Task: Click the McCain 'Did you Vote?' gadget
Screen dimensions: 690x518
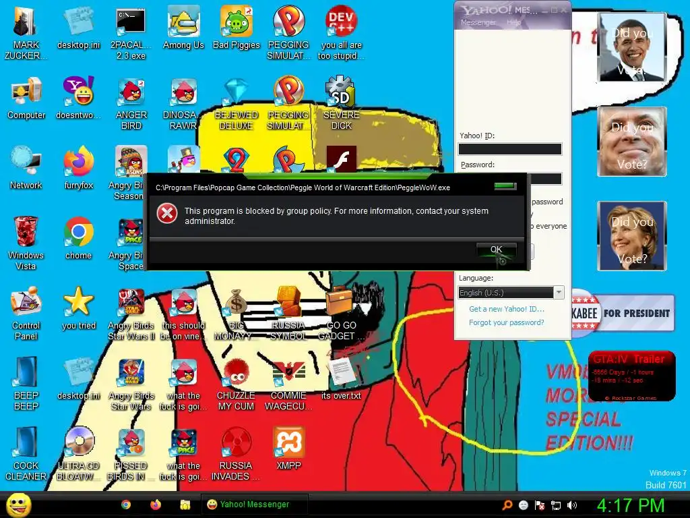Action: [x=632, y=142]
